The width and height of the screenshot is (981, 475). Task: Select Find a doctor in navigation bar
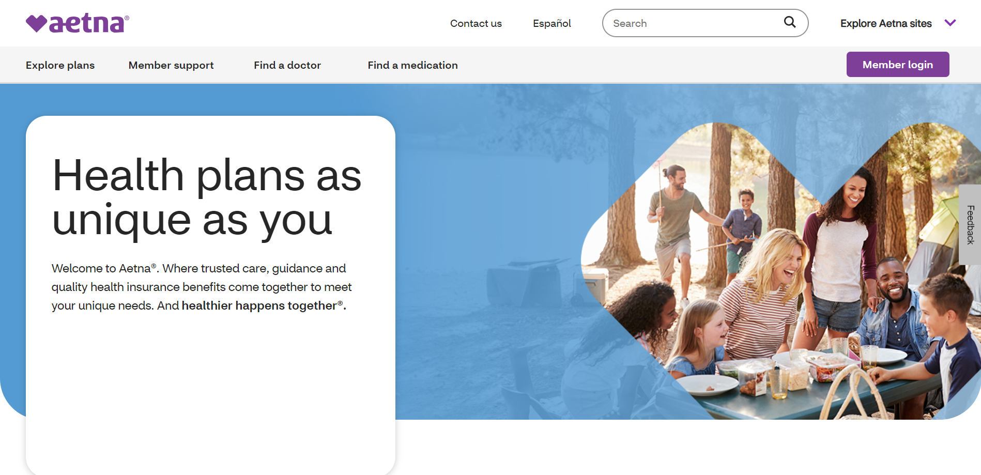287,65
